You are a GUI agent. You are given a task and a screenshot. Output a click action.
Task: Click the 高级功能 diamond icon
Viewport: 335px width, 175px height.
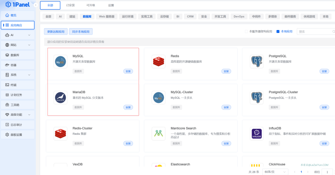point(7,115)
